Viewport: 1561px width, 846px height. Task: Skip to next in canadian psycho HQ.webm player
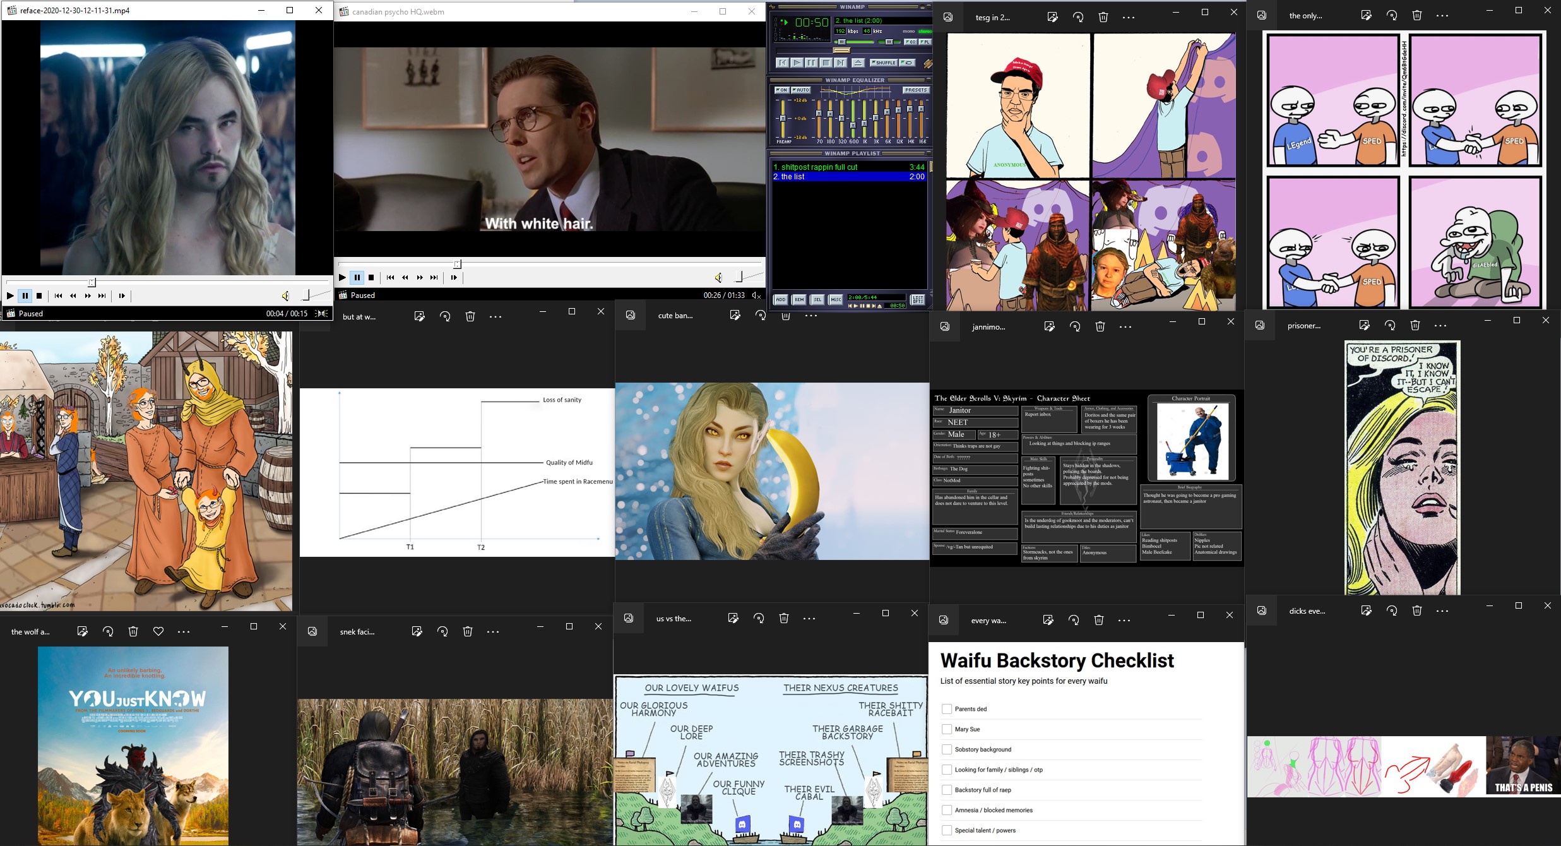pos(434,277)
